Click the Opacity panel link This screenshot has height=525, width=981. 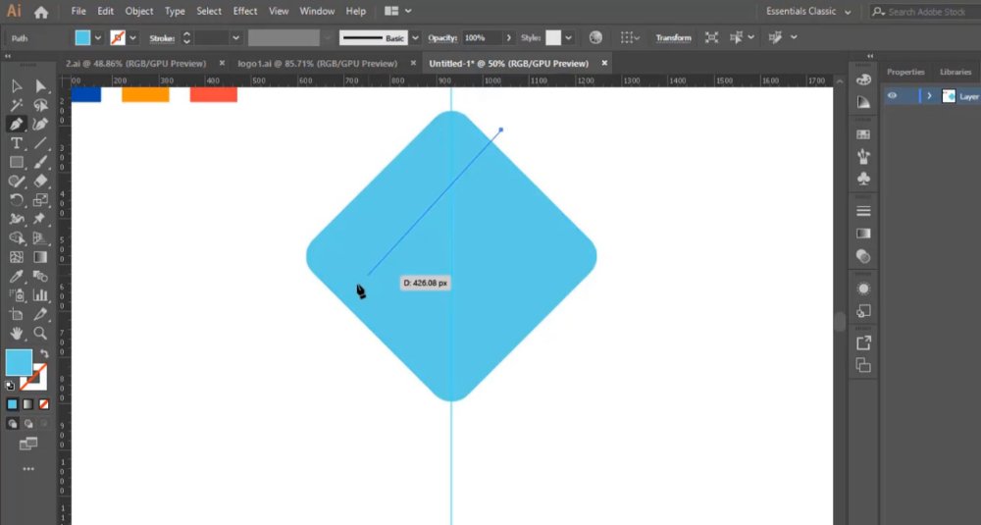click(442, 38)
